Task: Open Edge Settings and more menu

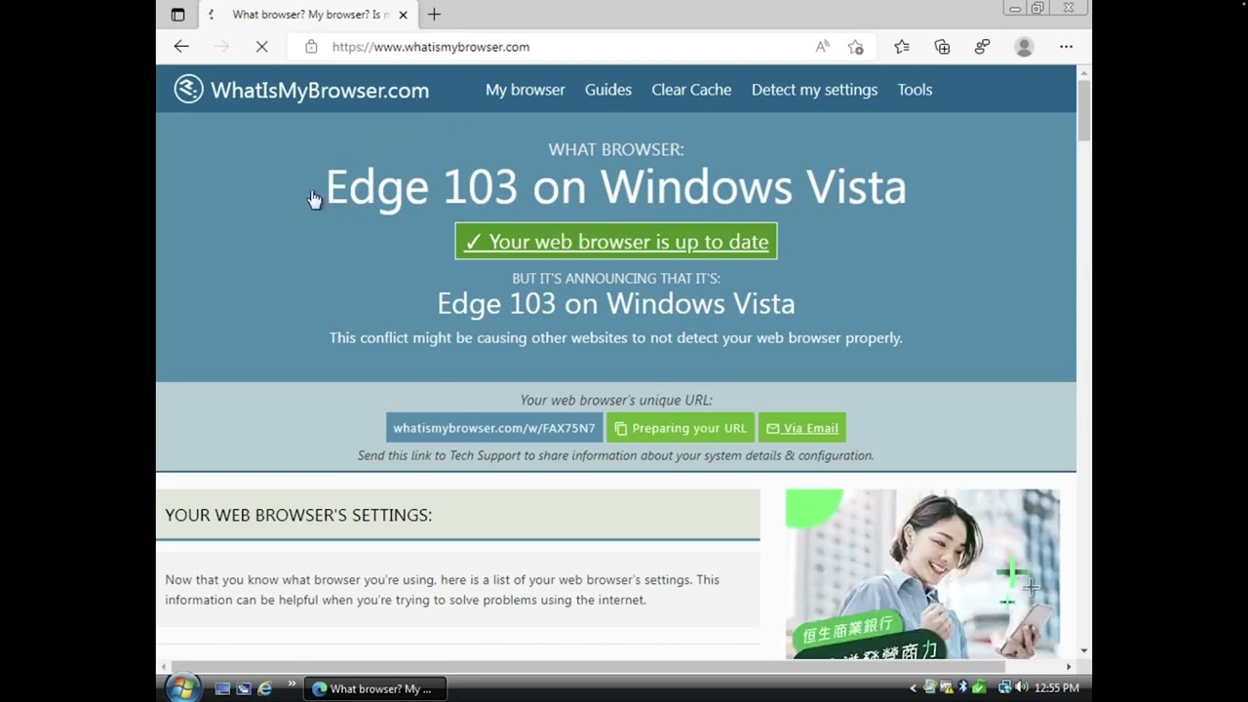Action: [1066, 47]
